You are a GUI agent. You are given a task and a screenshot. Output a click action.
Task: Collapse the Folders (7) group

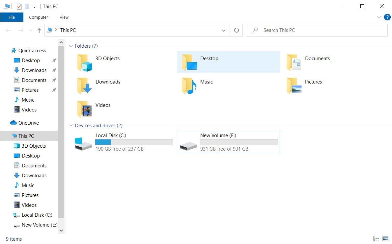point(71,46)
